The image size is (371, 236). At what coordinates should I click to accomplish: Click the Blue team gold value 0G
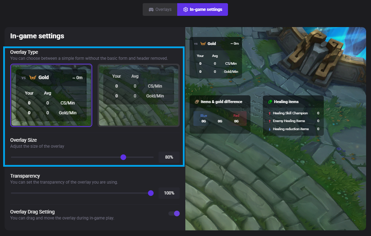(203, 121)
